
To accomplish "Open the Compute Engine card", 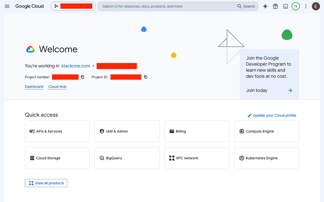I will coord(267,131).
